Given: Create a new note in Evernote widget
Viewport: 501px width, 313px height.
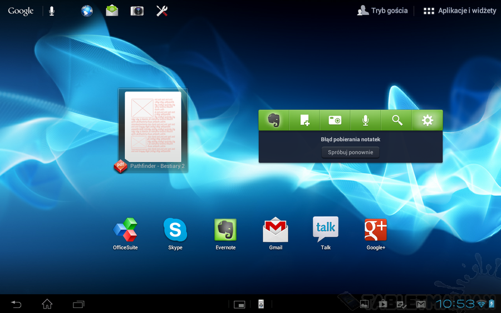Looking at the screenshot, I should (x=304, y=120).
